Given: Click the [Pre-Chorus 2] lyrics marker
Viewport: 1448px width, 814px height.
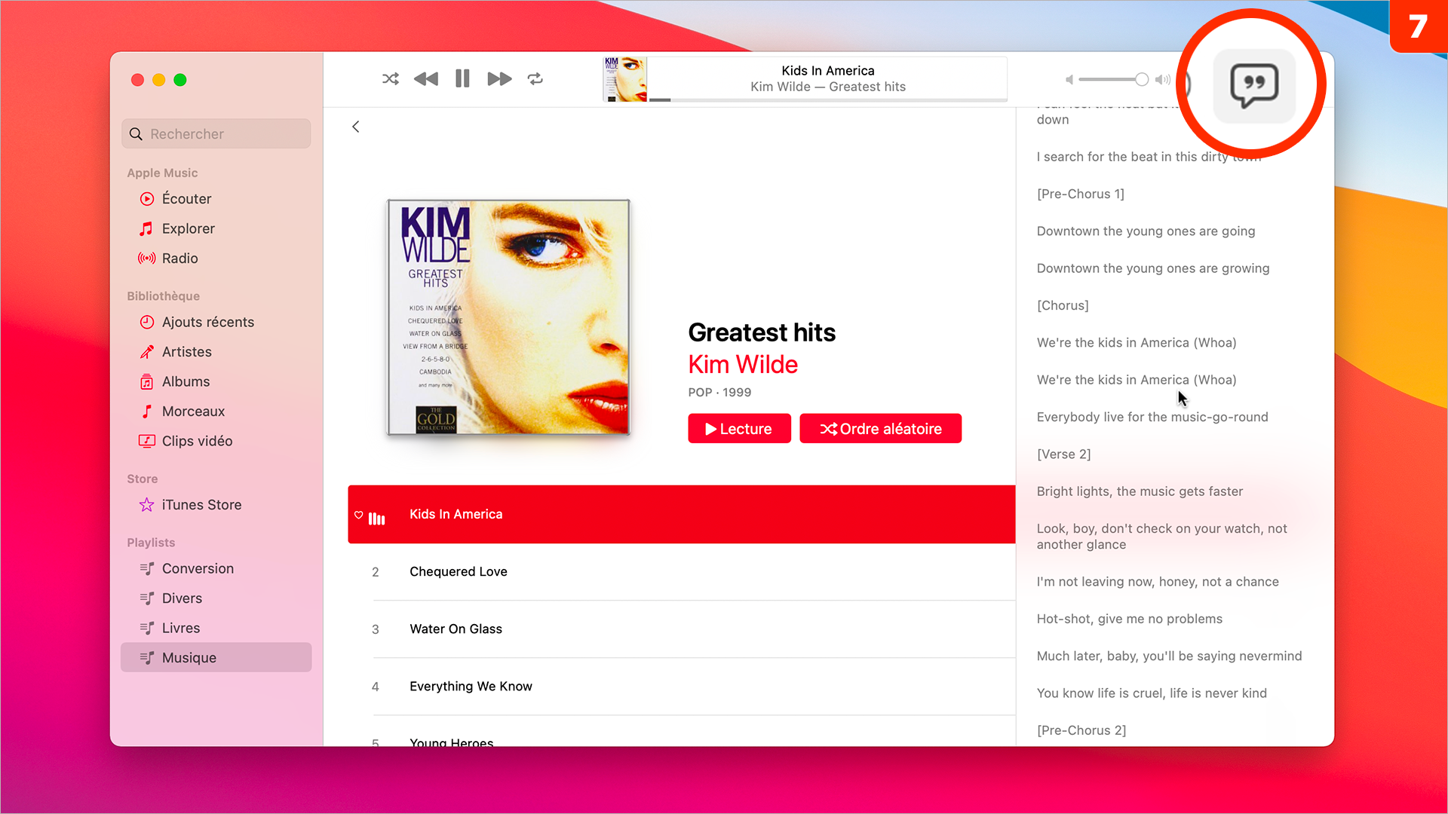Looking at the screenshot, I should pyautogui.click(x=1081, y=730).
